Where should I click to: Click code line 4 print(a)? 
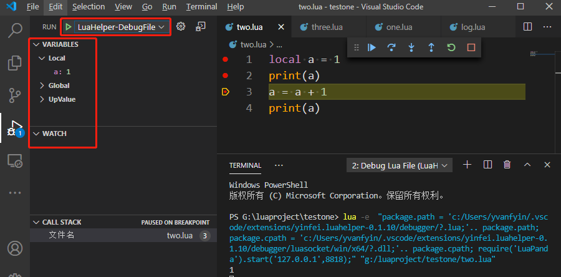pos(294,108)
